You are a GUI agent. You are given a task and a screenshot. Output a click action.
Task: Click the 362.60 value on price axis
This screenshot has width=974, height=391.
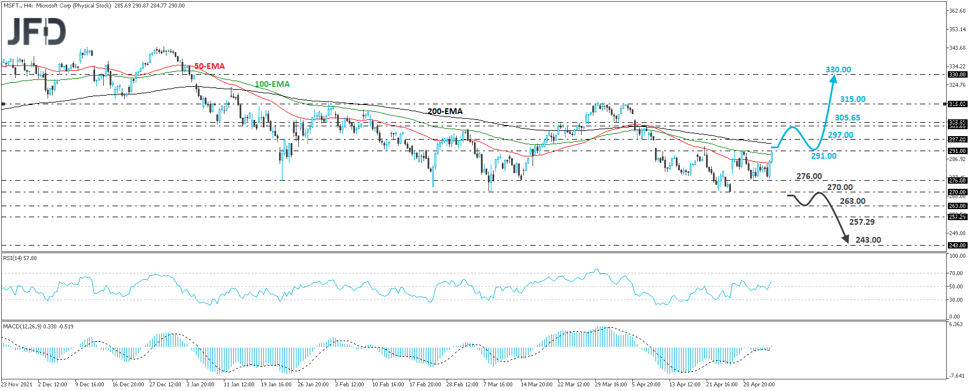pyautogui.click(x=957, y=11)
